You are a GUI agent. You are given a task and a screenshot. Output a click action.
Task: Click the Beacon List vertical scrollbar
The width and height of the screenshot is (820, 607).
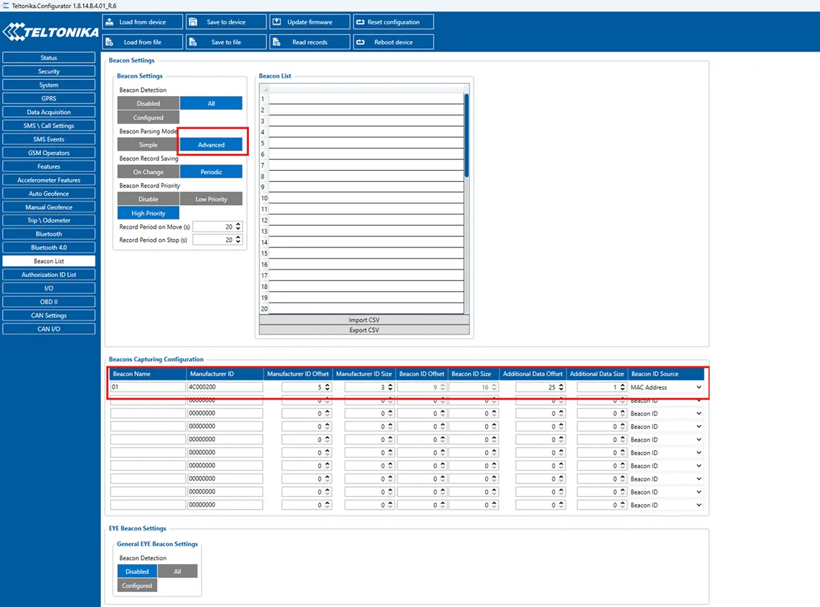click(x=467, y=135)
